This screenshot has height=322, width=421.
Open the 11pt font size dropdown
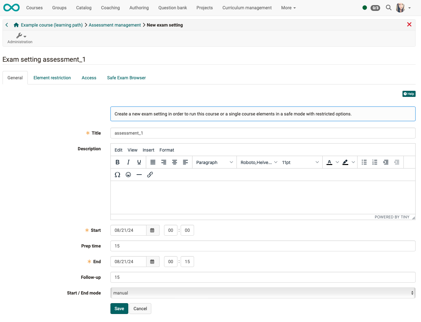click(300, 162)
